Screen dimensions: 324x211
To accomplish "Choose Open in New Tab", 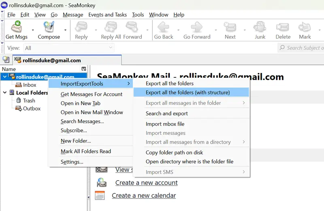I will [91, 103].
